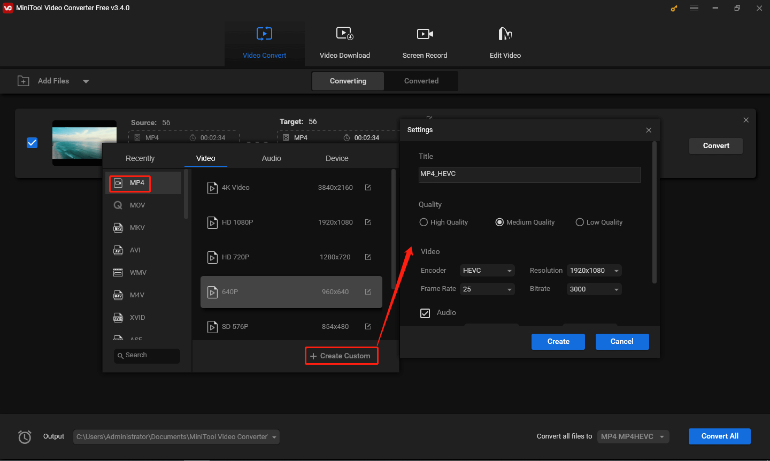Select Medium Quality radio button
Screen dimensions: 770x461
point(499,222)
